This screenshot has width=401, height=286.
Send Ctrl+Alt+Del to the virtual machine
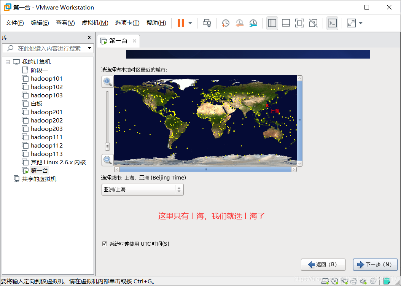pyautogui.click(x=207, y=23)
